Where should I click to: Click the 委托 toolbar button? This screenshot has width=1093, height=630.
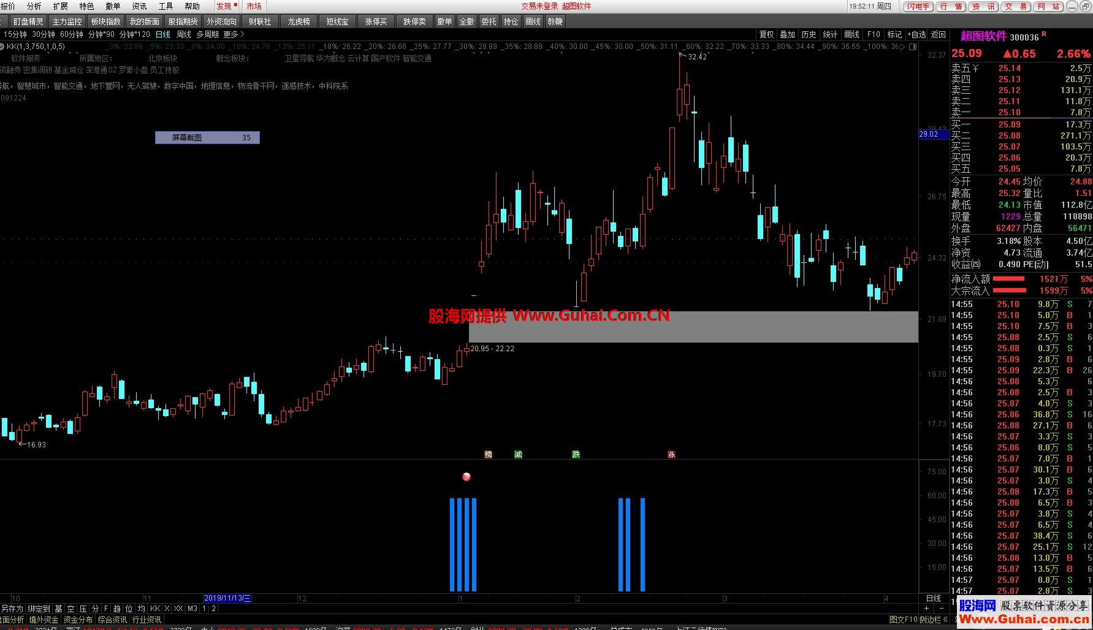coord(489,21)
